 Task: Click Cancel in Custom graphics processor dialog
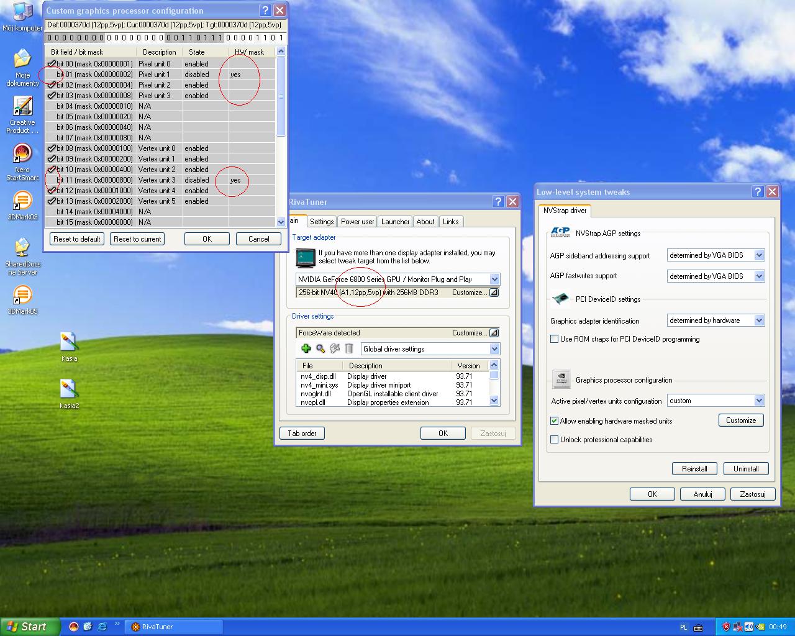tap(259, 239)
